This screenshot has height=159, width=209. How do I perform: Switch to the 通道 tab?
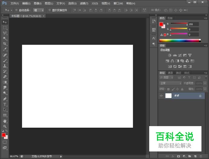pyautogui.click(x=170, y=73)
